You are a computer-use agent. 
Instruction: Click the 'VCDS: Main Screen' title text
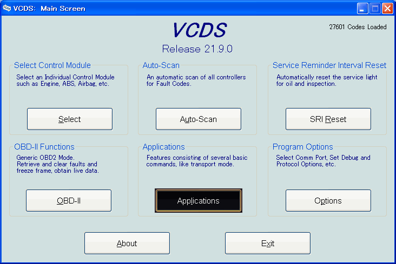(x=49, y=9)
